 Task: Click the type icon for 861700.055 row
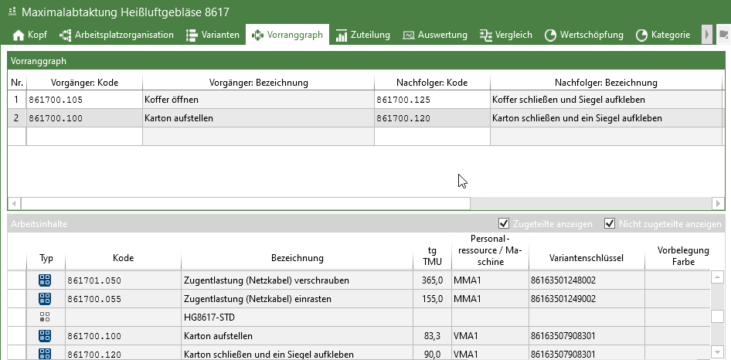click(x=45, y=298)
